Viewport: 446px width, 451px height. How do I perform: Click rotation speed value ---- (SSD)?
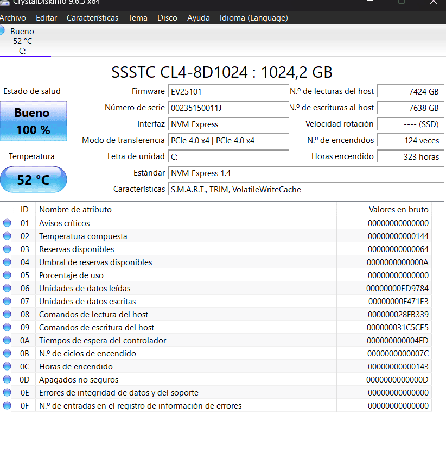point(410,124)
